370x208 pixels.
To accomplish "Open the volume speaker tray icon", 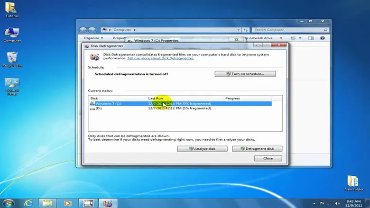I will 338,203.
